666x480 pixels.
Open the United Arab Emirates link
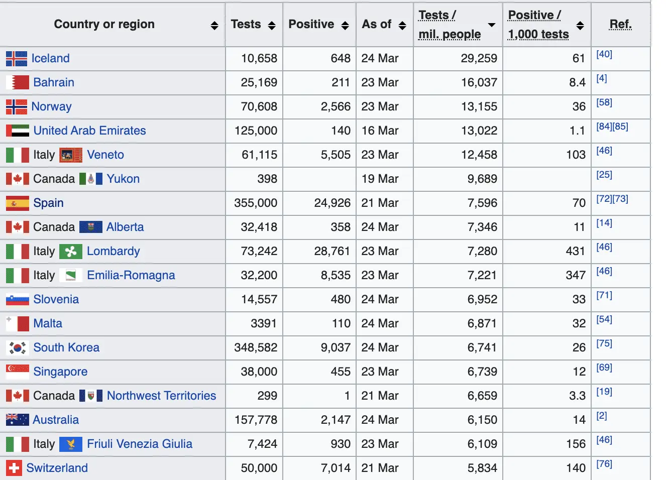[x=89, y=131]
